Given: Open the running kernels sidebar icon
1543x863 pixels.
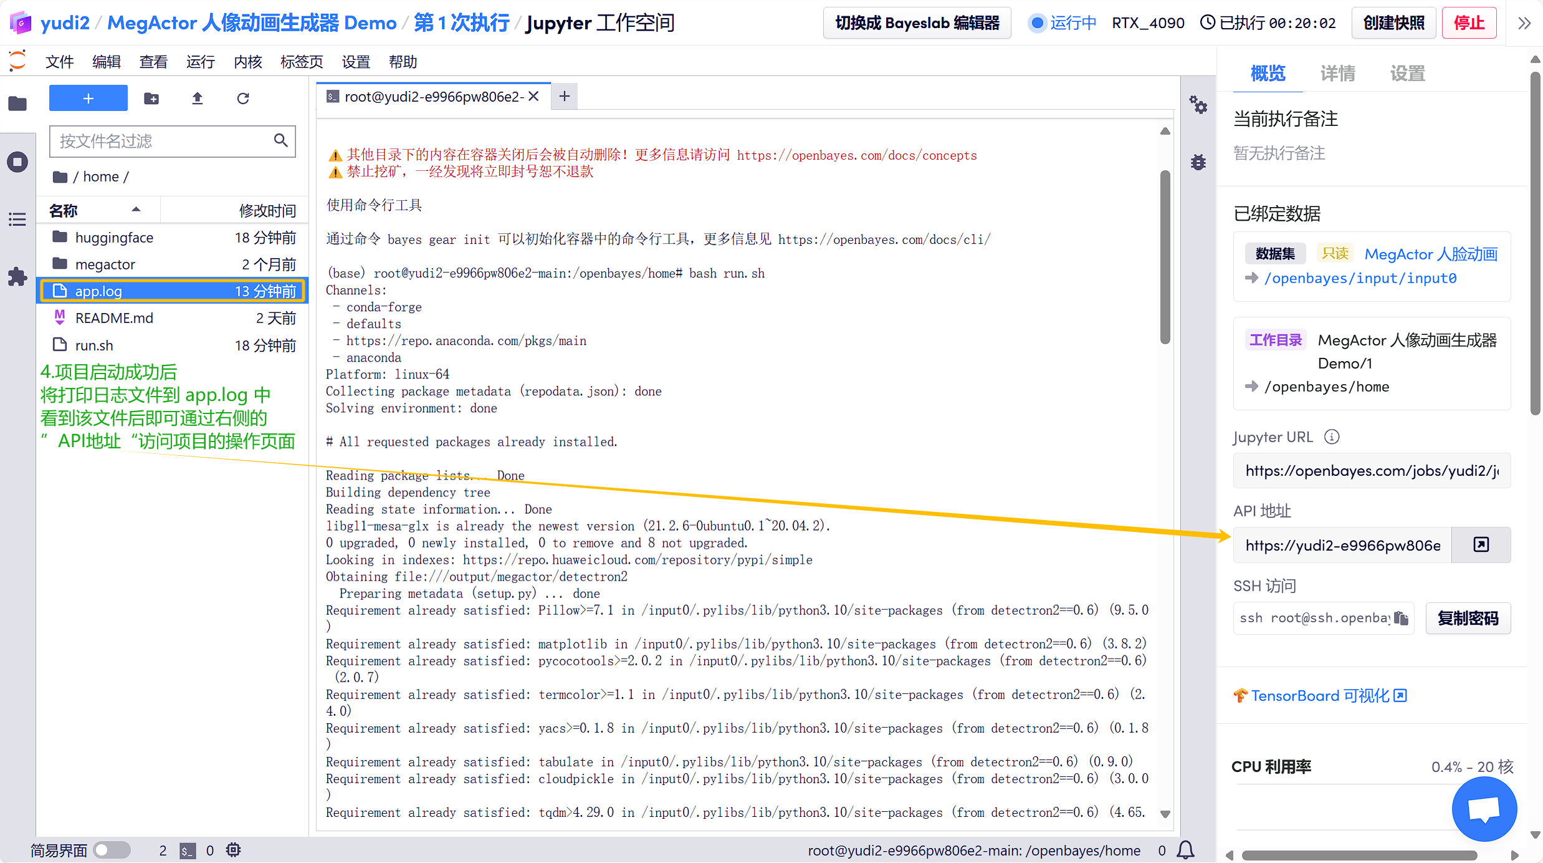Looking at the screenshot, I should point(17,162).
